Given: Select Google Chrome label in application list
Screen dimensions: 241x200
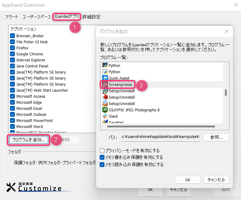Looking at the screenshot, I should click(29, 54).
